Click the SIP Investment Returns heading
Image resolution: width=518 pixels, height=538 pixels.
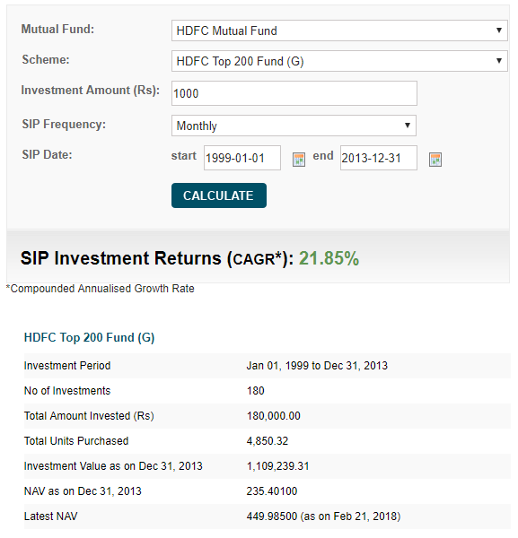click(x=157, y=258)
